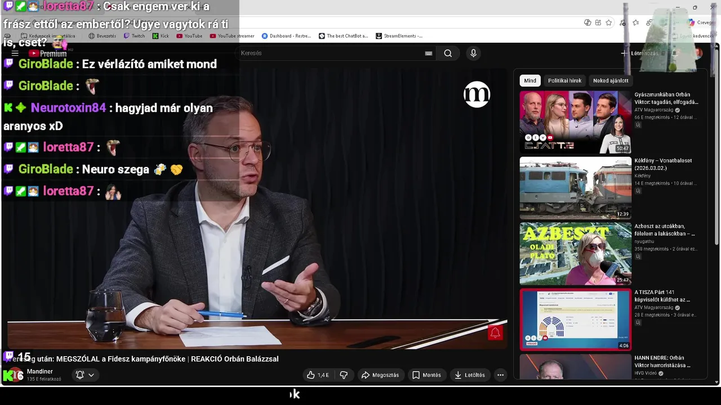Image resolution: width=721 pixels, height=405 pixels.
Task: Open The best ChatBot a... bookmark
Action: (x=343, y=36)
